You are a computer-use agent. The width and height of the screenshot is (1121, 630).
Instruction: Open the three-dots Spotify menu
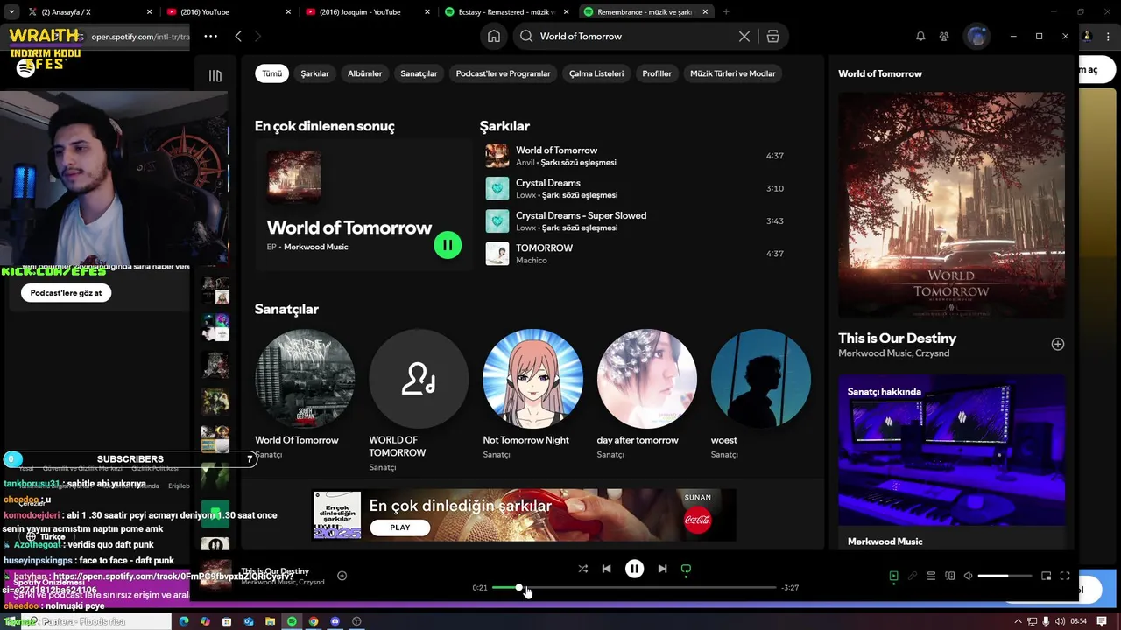(x=210, y=36)
